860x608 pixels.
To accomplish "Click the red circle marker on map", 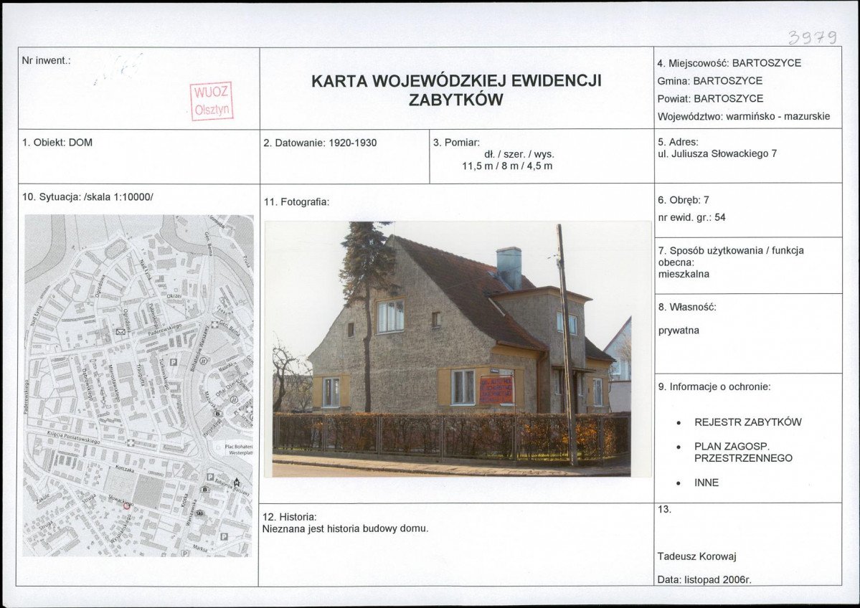I will point(127,506).
